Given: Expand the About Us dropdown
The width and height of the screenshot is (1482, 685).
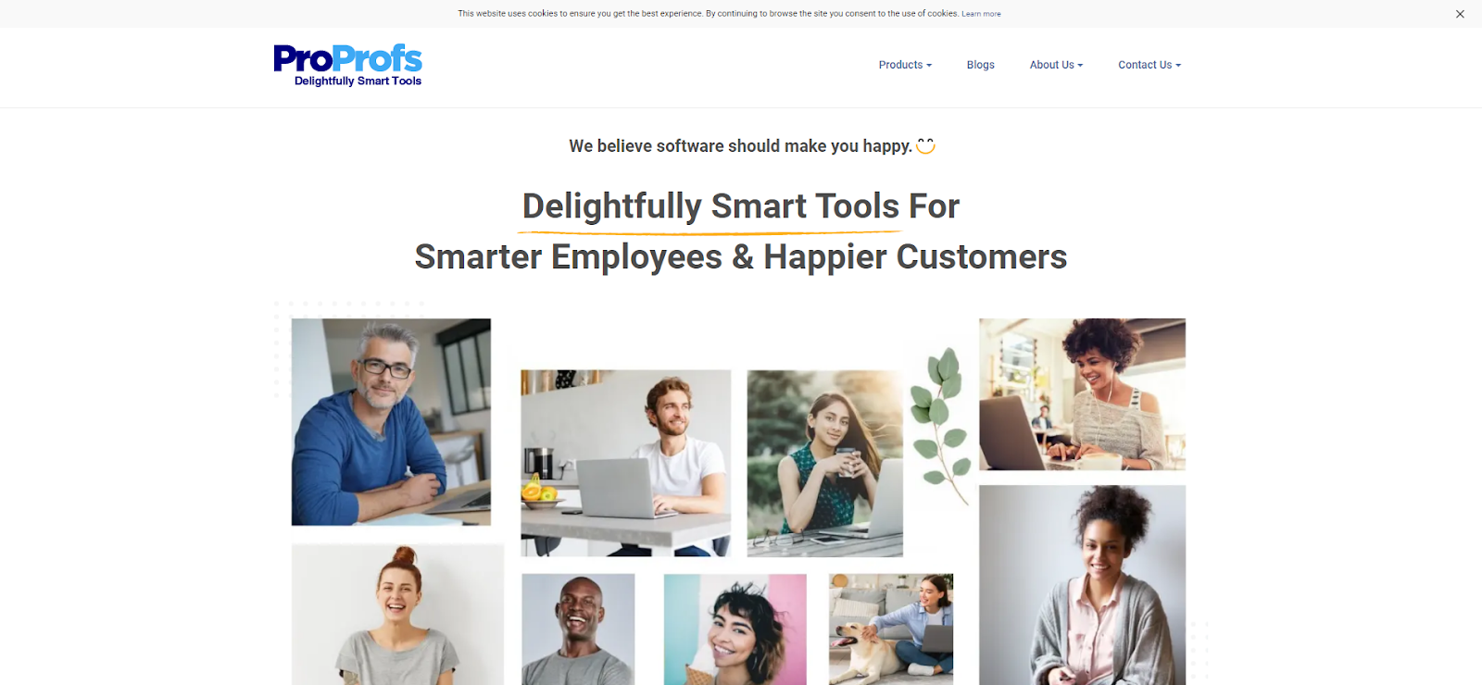Looking at the screenshot, I should (1056, 65).
